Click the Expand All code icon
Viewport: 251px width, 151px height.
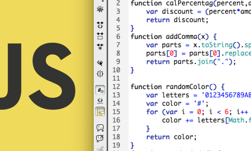pos(100,46)
